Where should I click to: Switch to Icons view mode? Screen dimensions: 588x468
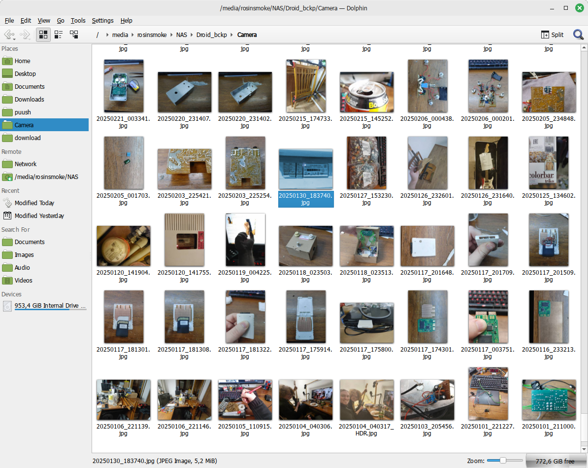[x=43, y=35]
